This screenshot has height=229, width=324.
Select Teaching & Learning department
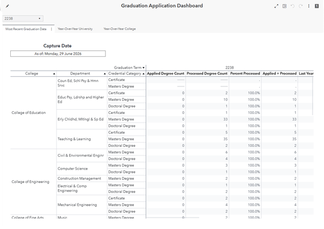74,139
